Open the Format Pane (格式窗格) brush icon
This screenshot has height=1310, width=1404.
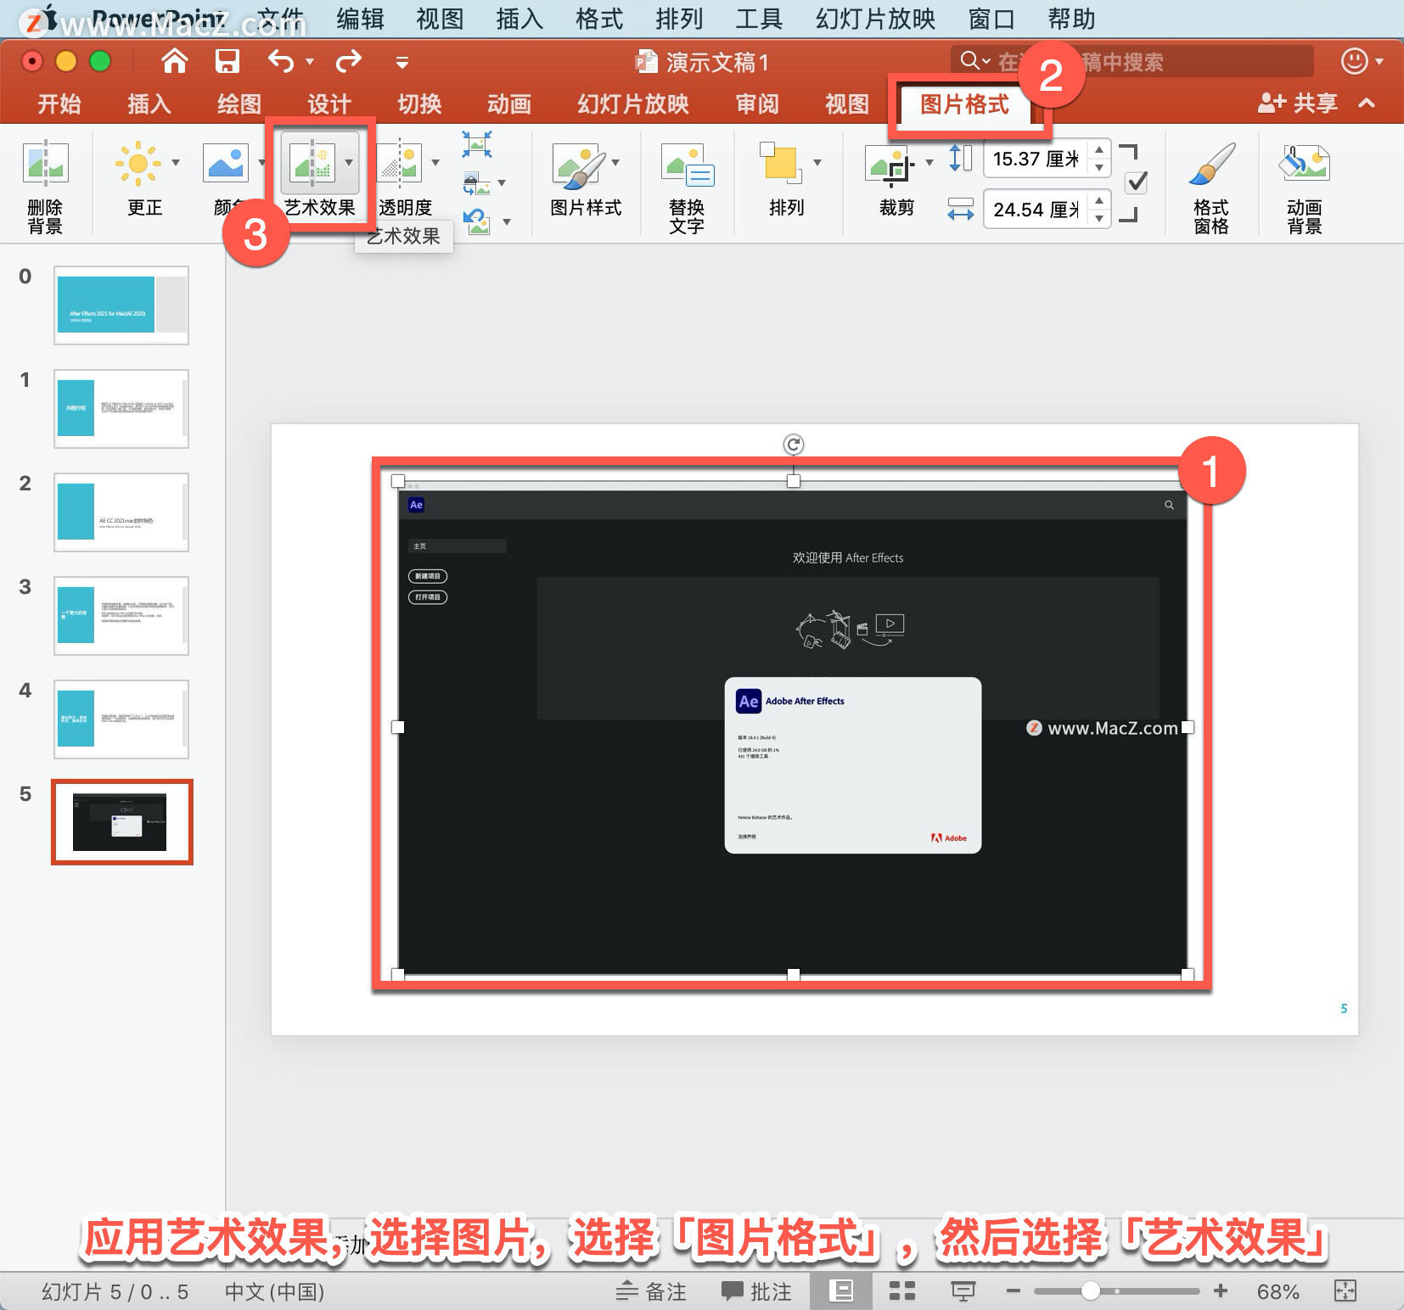[x=1211, y=163]
